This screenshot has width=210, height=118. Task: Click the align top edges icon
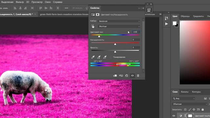(41, 8)
